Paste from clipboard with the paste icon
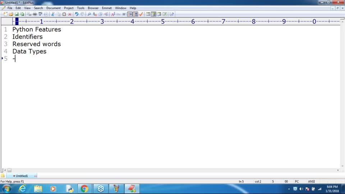This screenshot has width=345, height=194. point(64,14)
